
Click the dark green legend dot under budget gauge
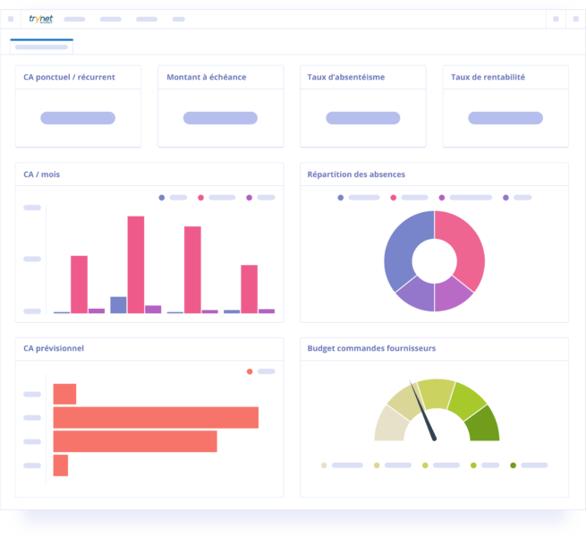(513, 465)
